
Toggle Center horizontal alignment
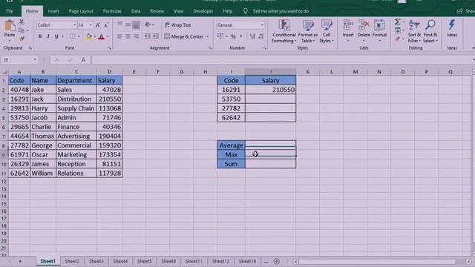pyautogui.click(x=128, y=36)
